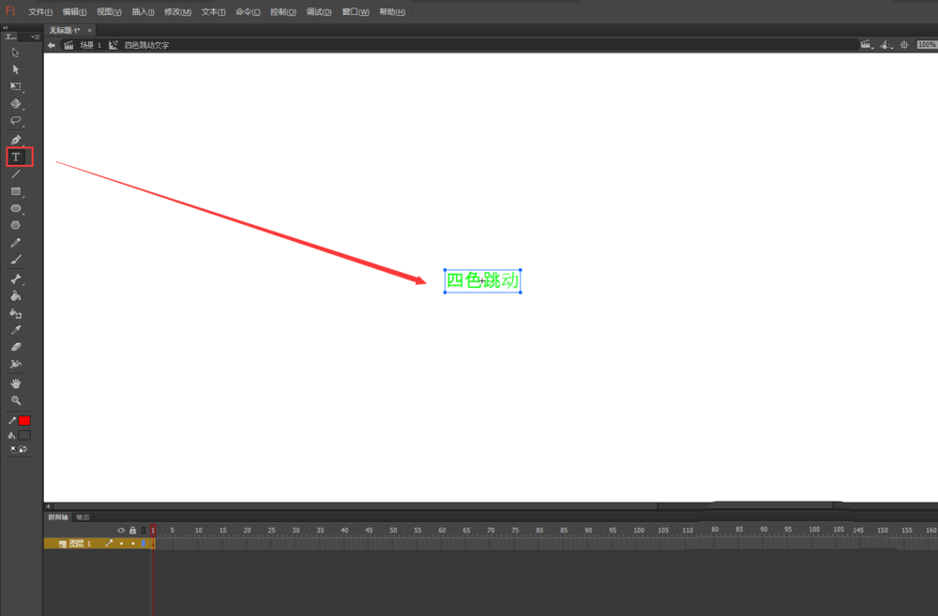Select the Pencil tool
This screenshot has height=616, width=938.
[16, 243]
